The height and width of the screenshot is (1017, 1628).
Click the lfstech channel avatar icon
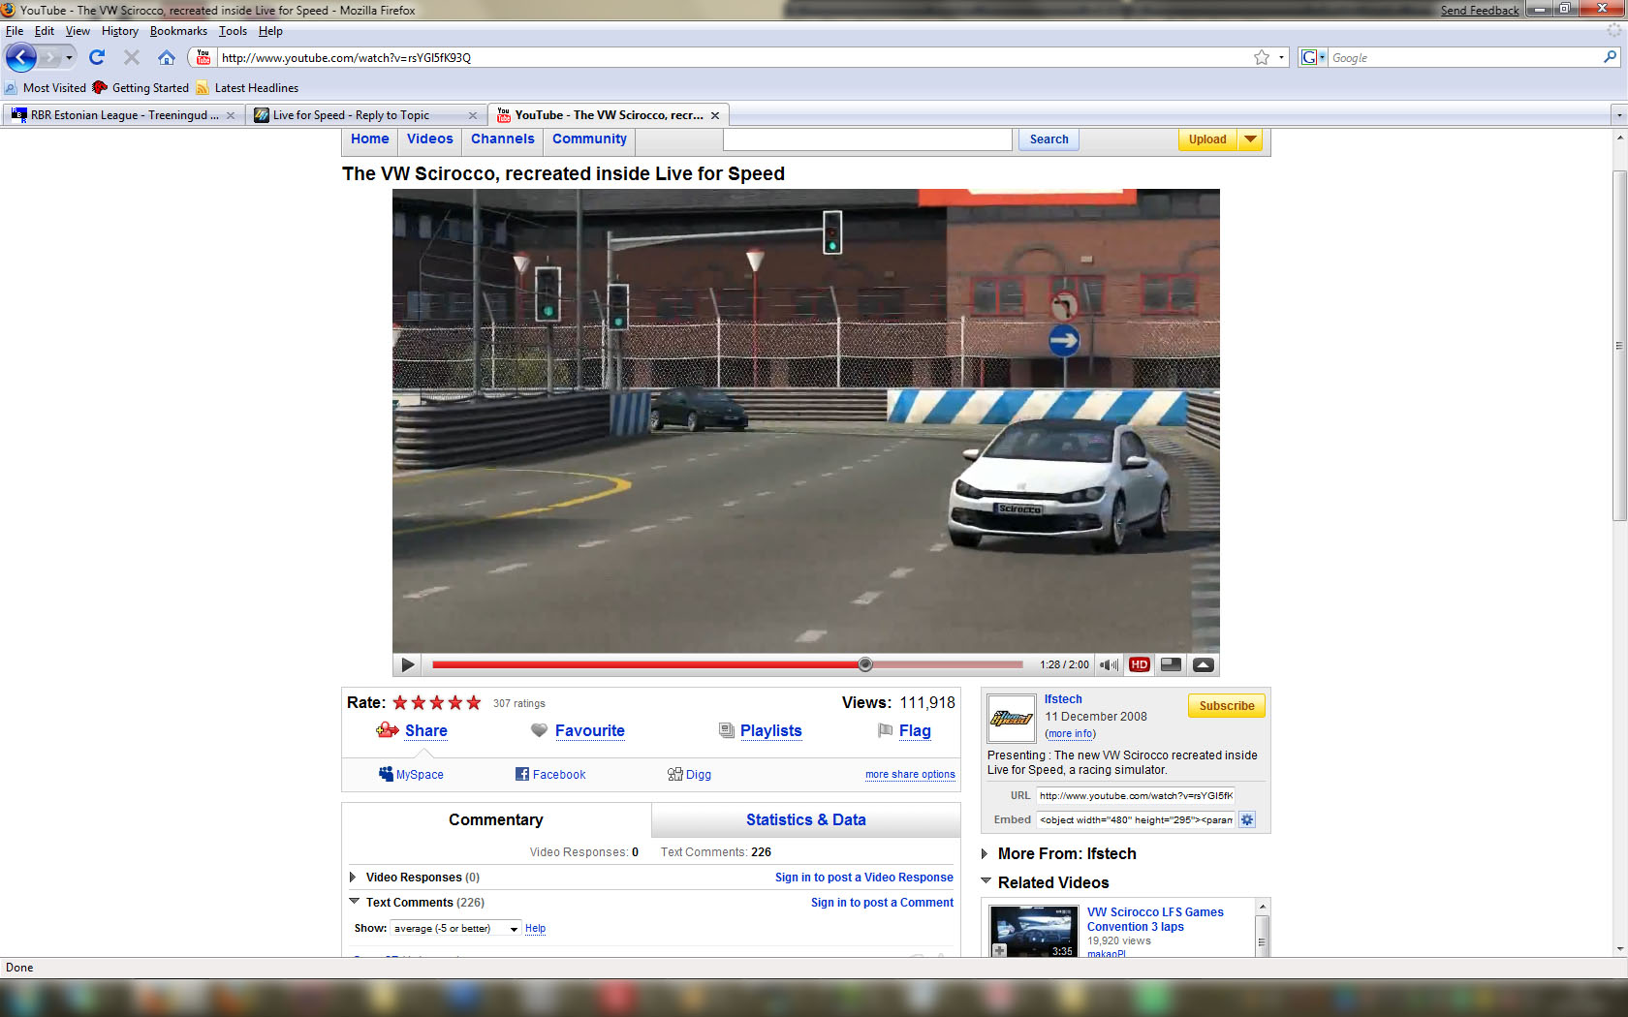tap(1011, 718)
